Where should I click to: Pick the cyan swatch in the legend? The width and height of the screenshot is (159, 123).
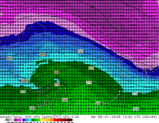[30, 120]
